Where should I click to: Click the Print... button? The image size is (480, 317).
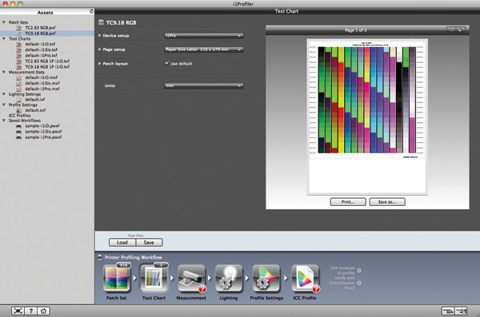click(348, 202)
